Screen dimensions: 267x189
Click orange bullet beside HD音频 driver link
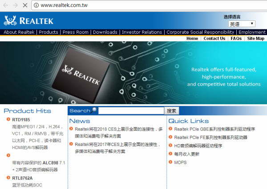(170, 145)
